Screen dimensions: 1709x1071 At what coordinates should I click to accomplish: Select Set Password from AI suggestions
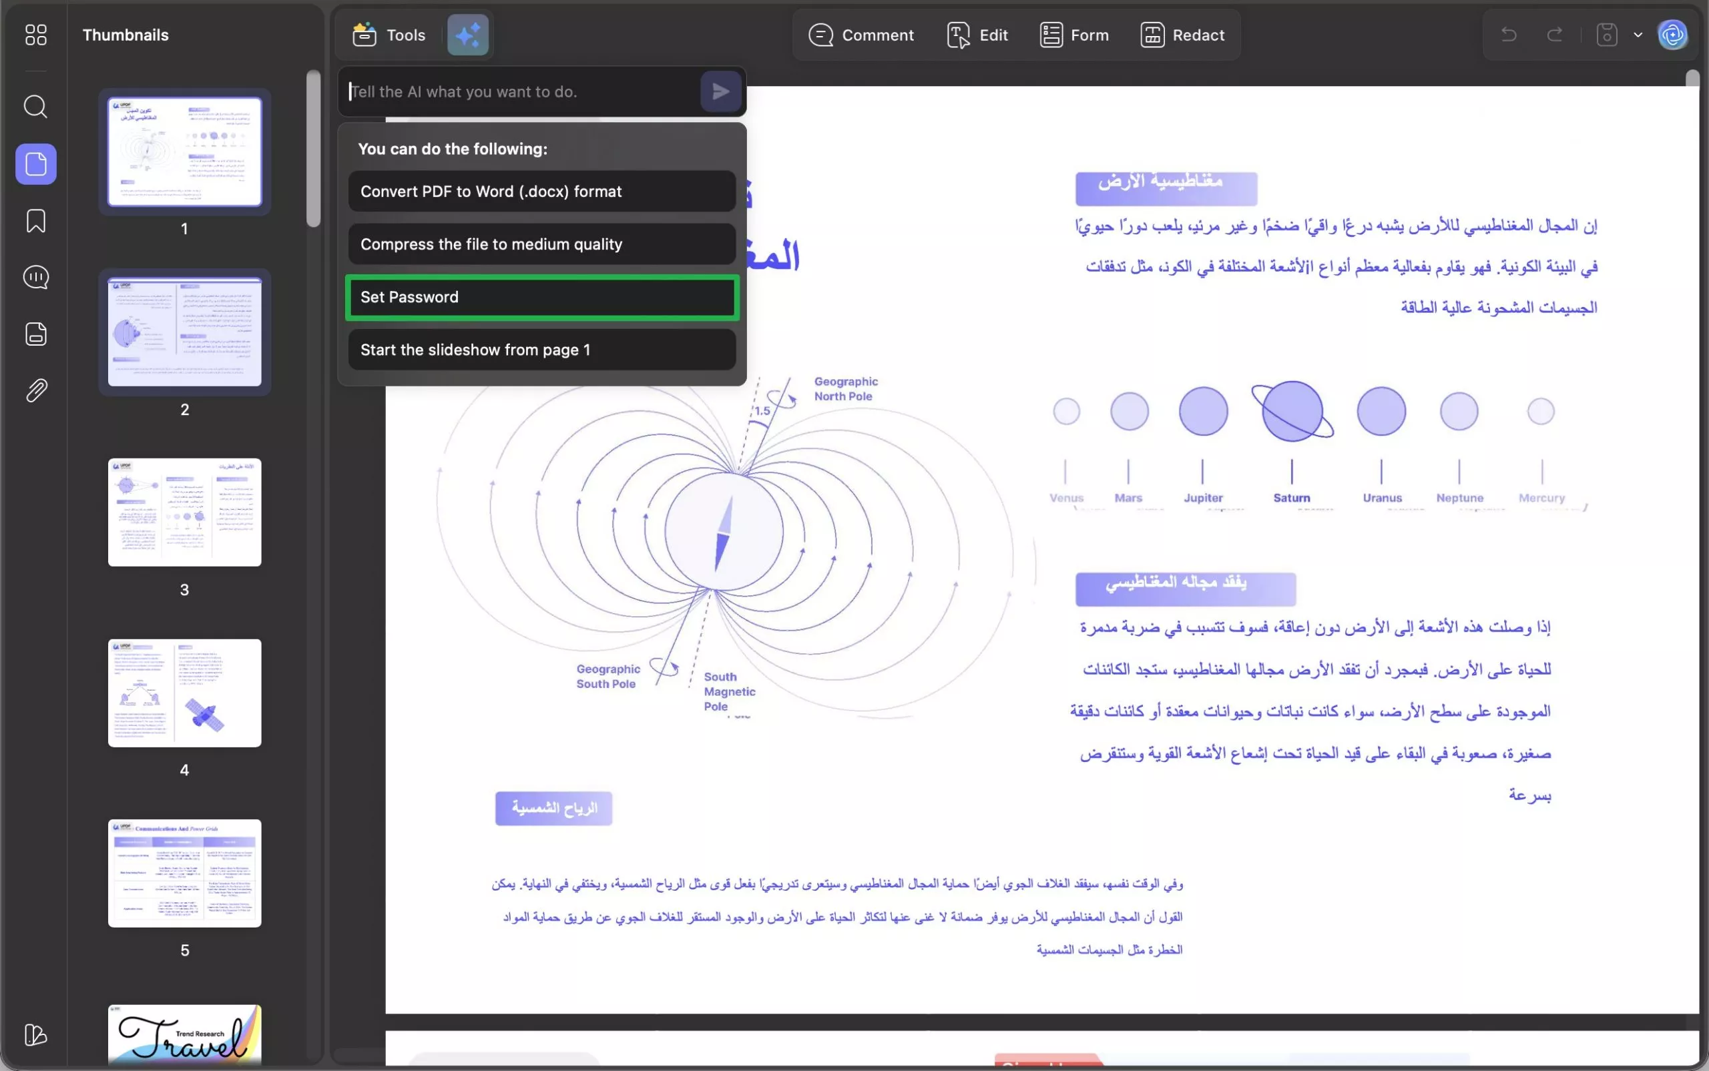click(541, 297)
